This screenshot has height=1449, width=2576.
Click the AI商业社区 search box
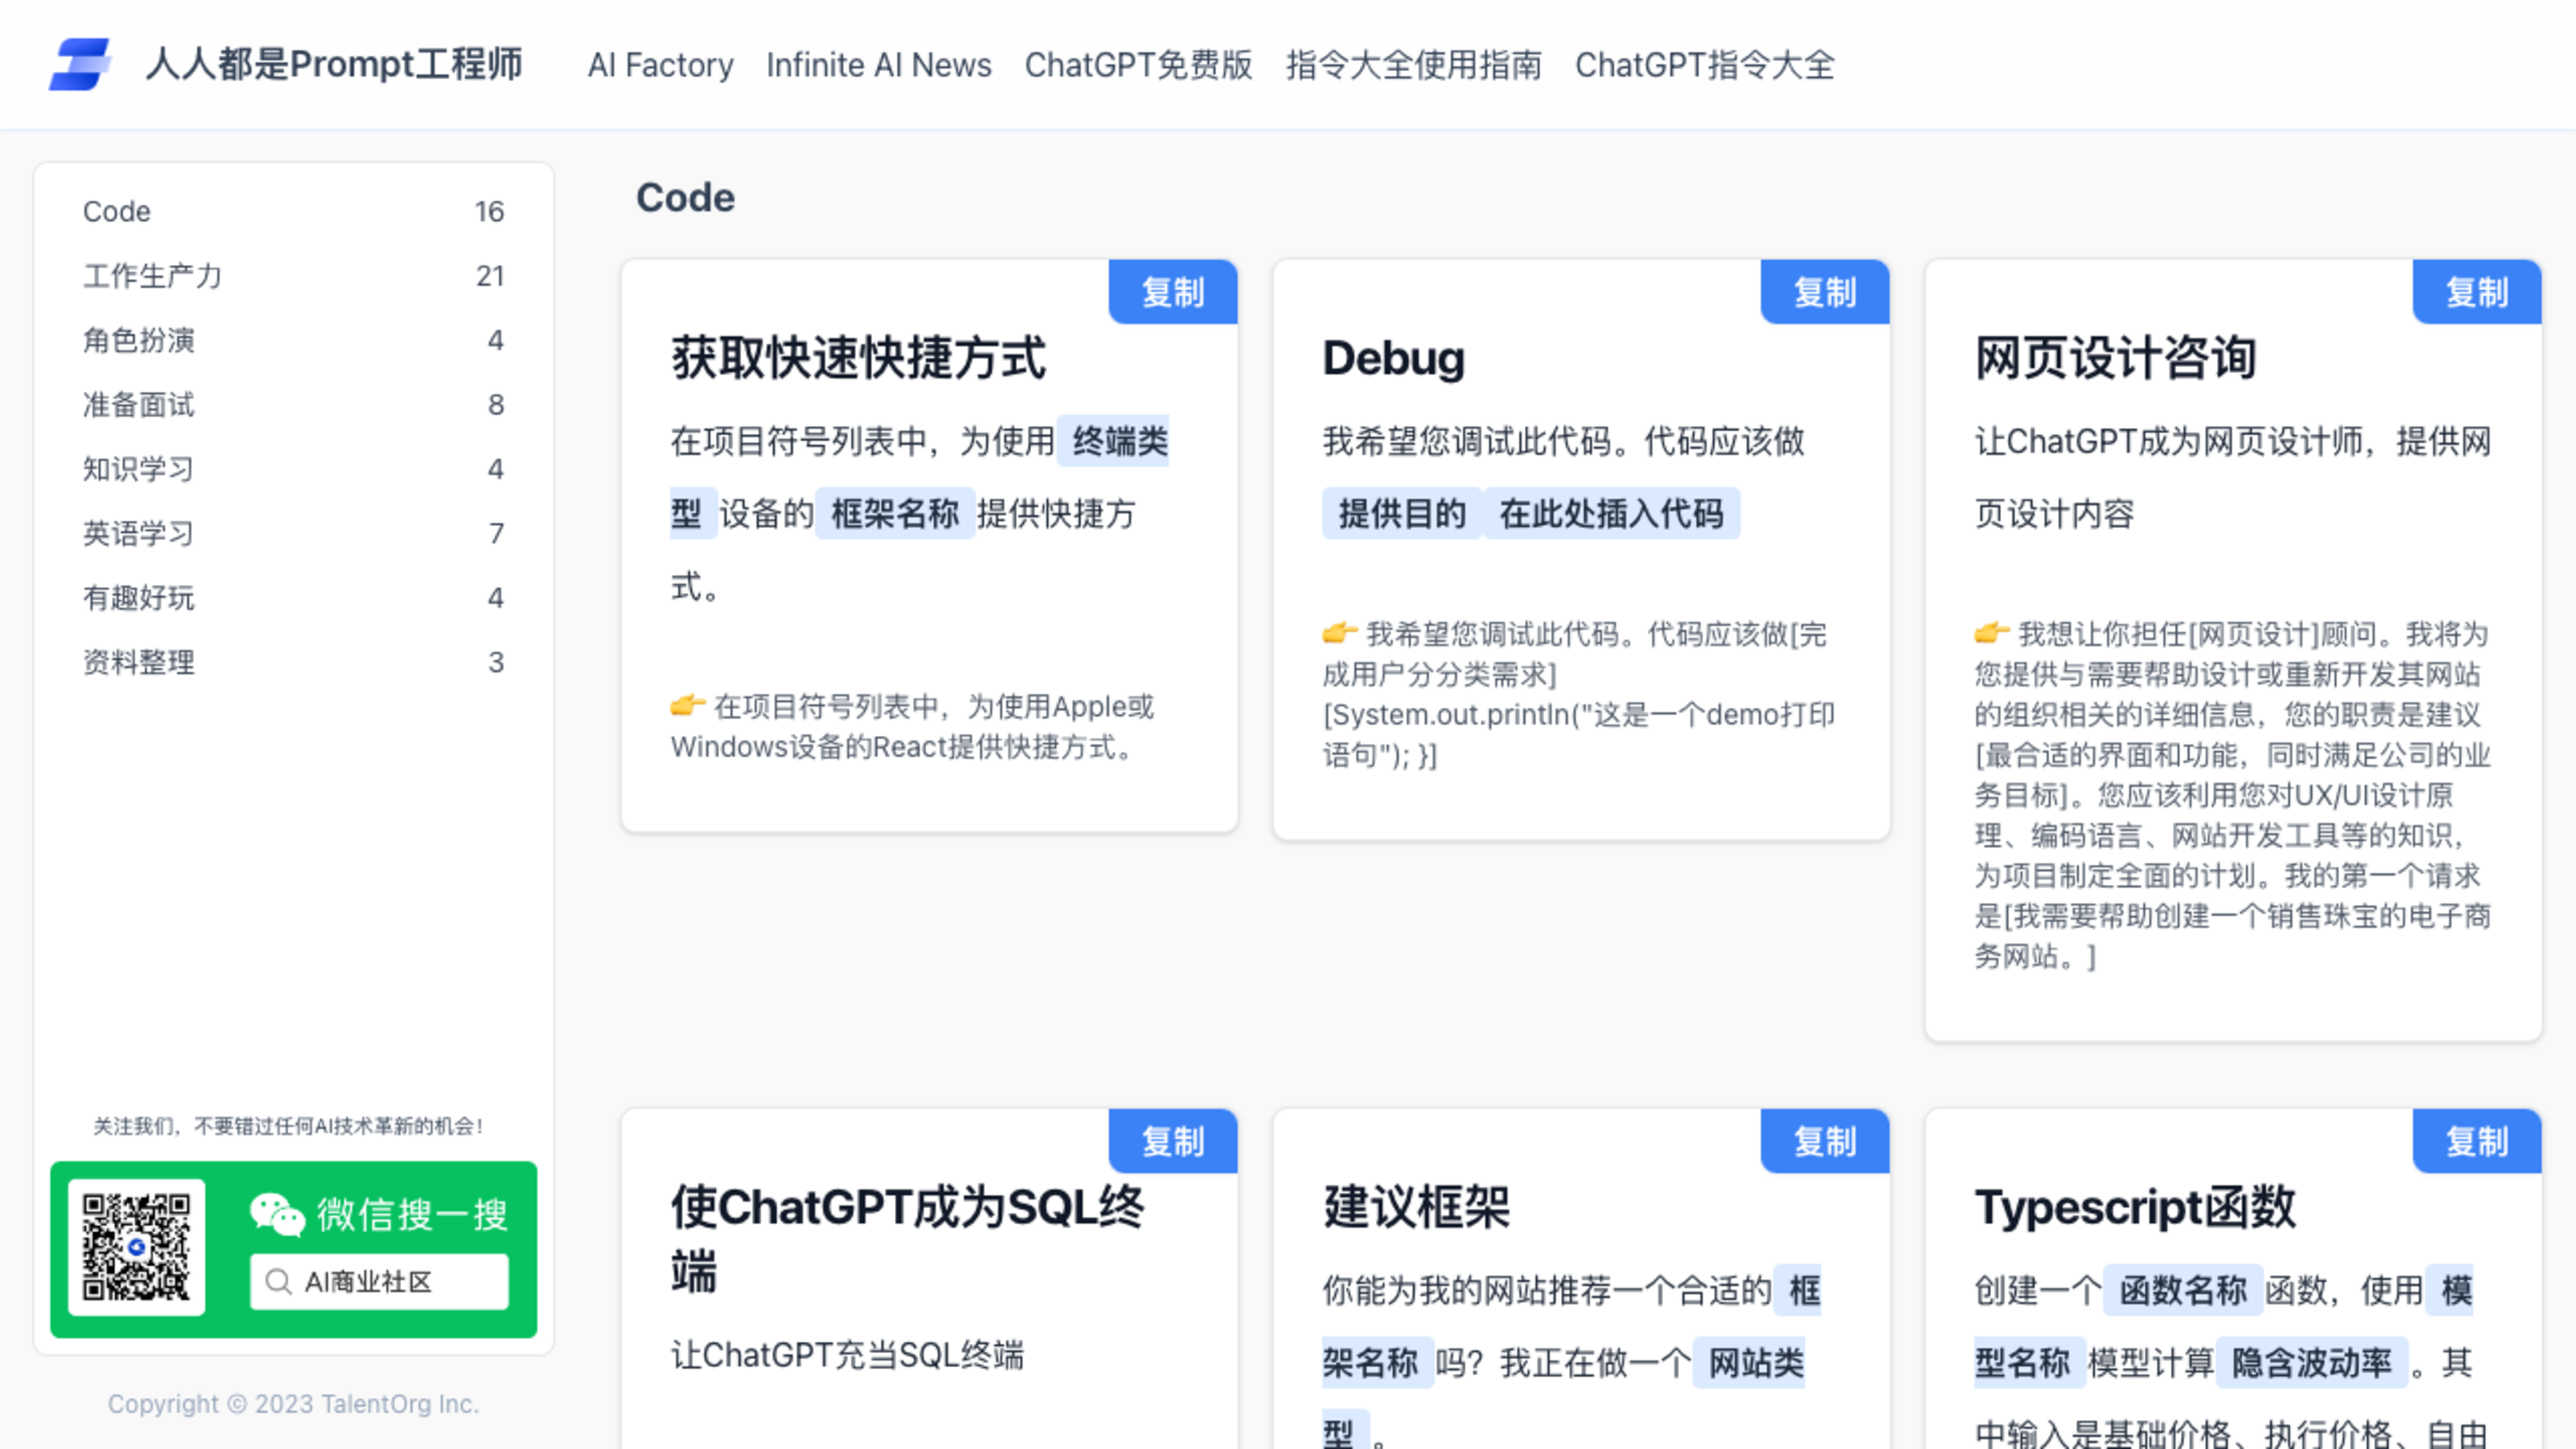pyautogui.click(x=379, y=1282)
